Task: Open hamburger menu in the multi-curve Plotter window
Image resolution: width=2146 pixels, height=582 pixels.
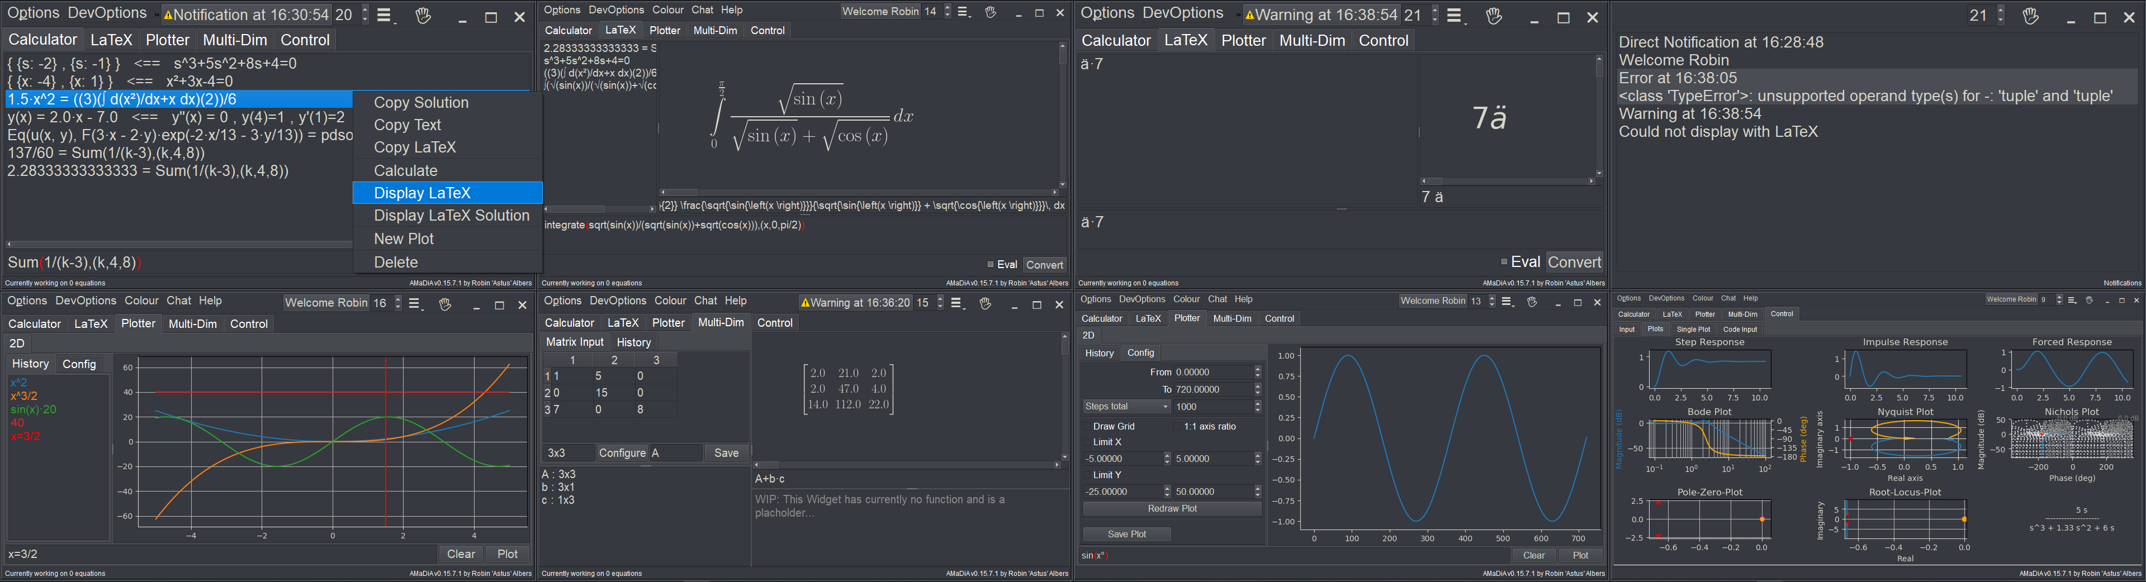Action: coord(415,304)
